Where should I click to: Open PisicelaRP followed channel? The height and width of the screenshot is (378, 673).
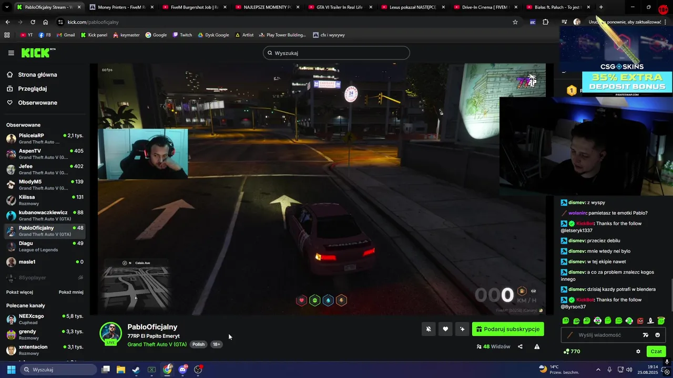pos(45,139)
